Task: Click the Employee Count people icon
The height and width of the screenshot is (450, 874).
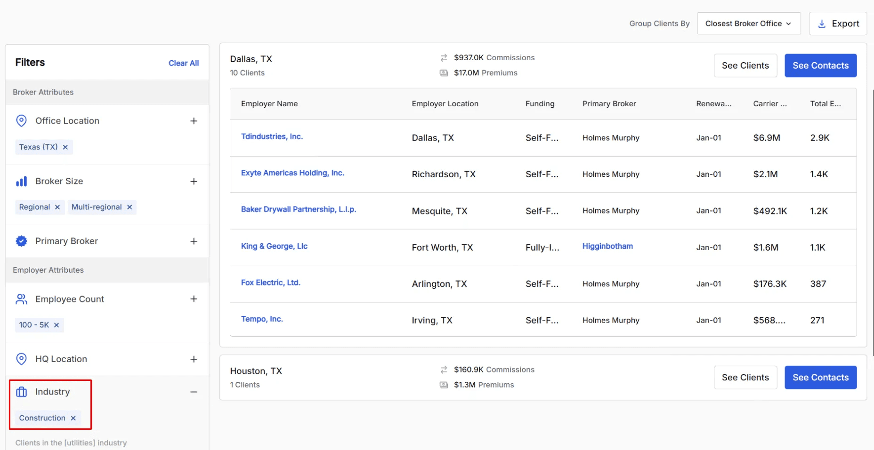Action: coord(21,299)
